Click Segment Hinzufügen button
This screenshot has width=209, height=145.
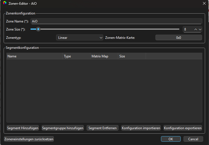[x=23, y=128]
